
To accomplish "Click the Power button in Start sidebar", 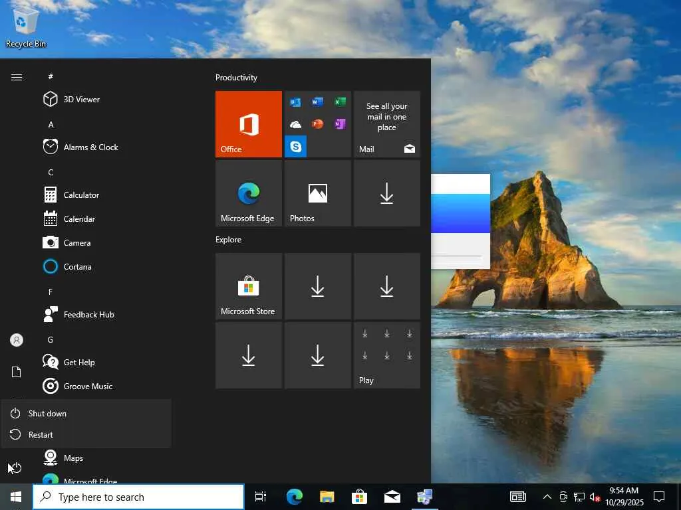I will point(16,467).
